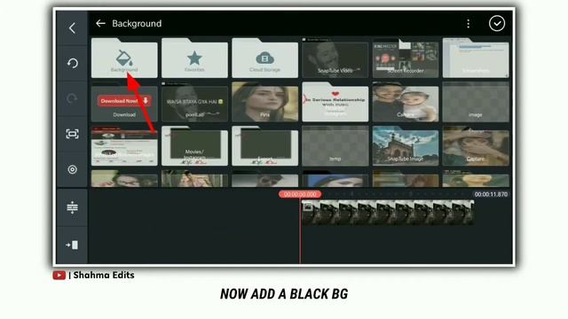Open the Screen Recorder folder
The image size is (568, 319).
click(406, 58)
